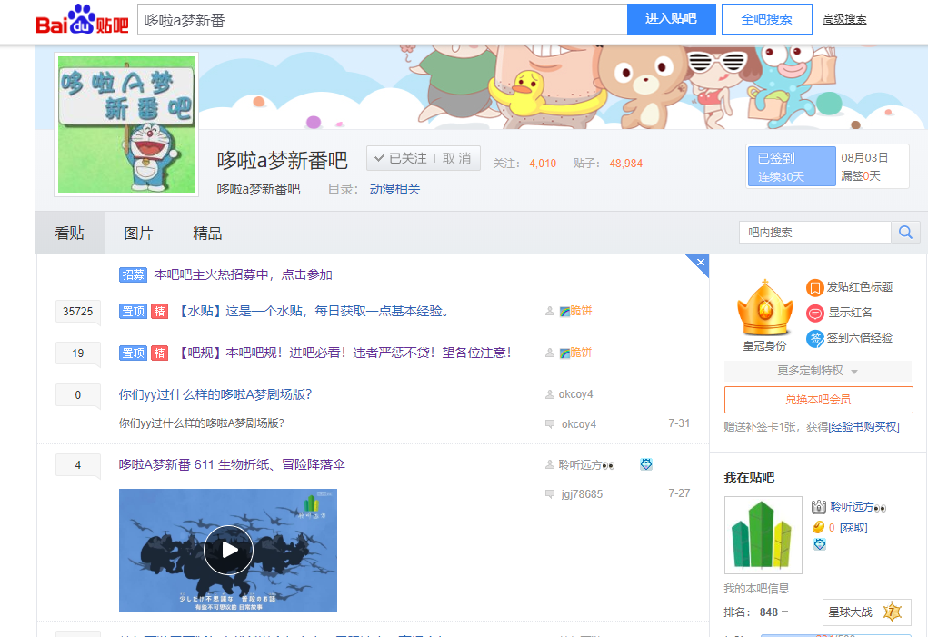
Task: Open the 经验书购买权 link
Action: [x=863, y=427]
